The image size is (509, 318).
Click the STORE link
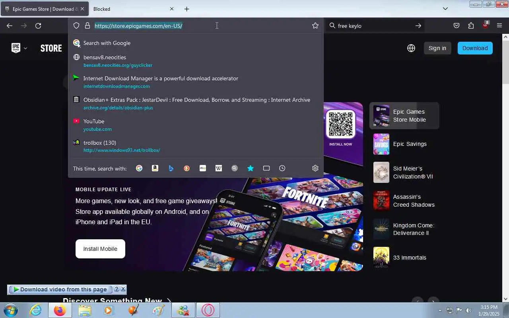(x=51, y=48)
